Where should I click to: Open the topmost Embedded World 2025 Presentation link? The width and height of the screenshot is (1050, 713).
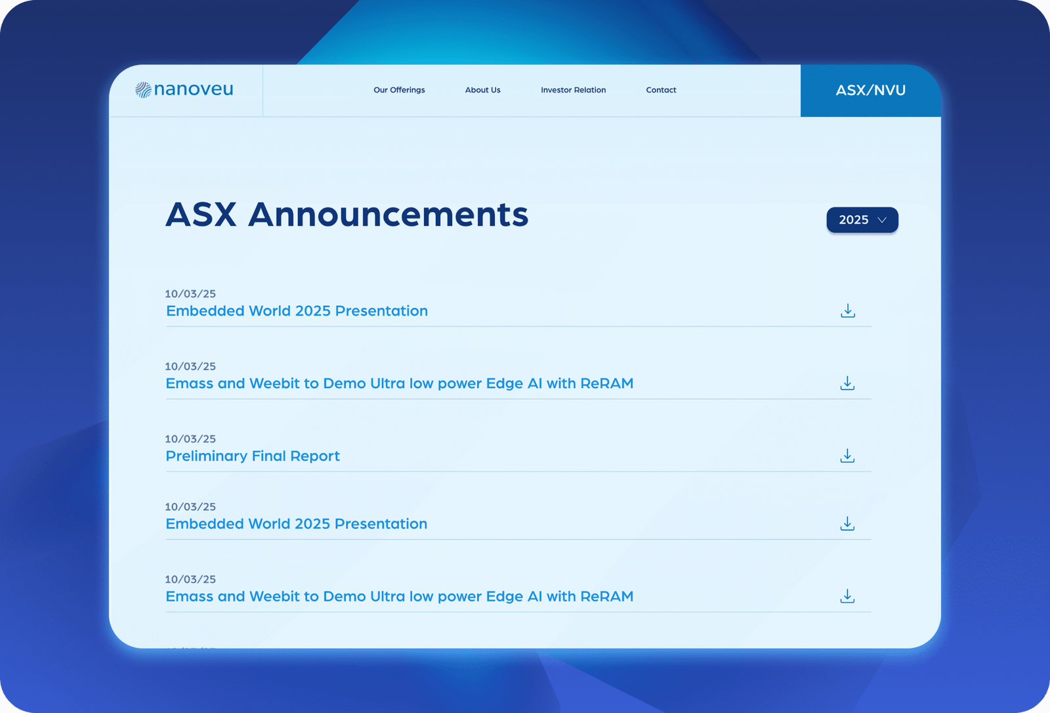click(297, 311)
